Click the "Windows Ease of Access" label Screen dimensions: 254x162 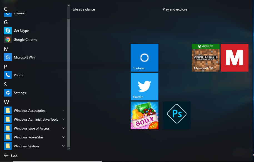pyautogui.click(x=32, y=128)
